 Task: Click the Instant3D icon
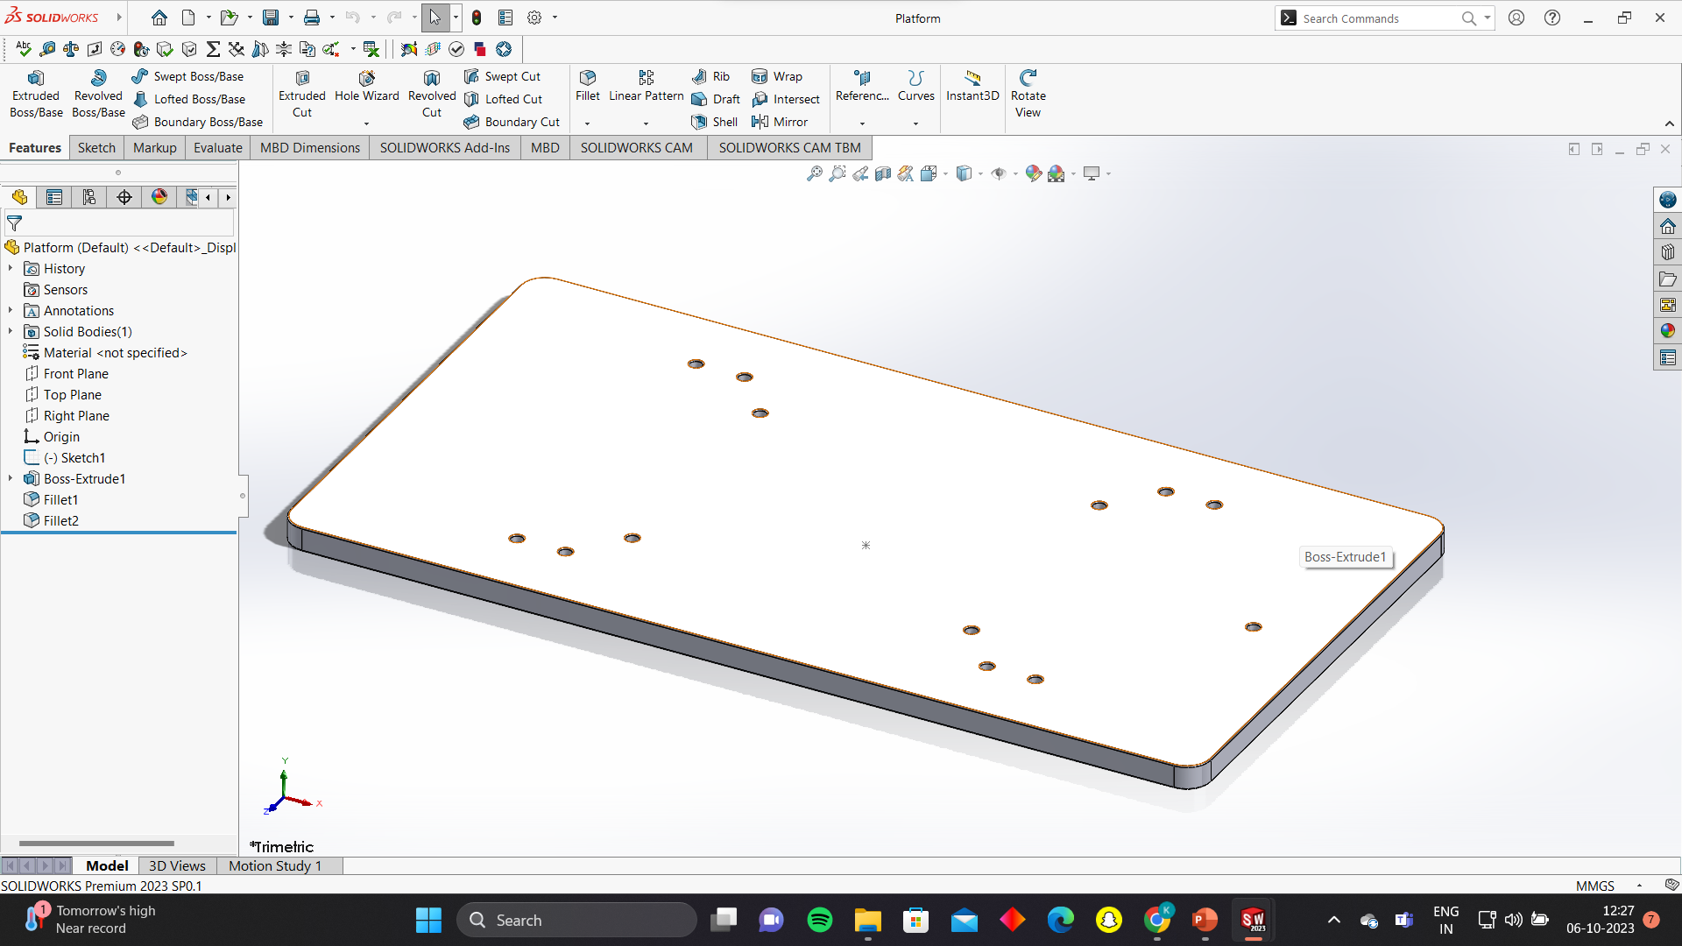pyautogui.click(x=972, y=86)
